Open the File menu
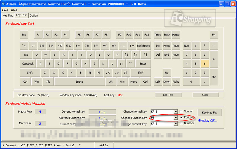The width and height of the screenshot is (237, 149). click(x=5, y=10)
